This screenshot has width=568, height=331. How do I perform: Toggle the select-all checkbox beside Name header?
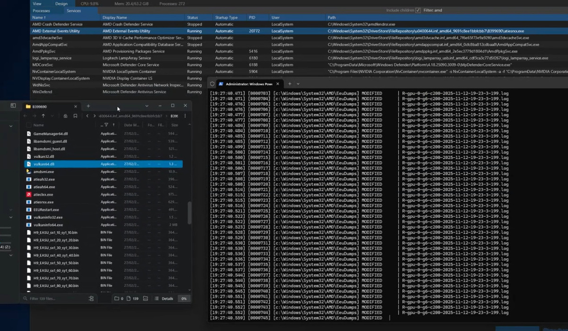(x=29, y=125)
